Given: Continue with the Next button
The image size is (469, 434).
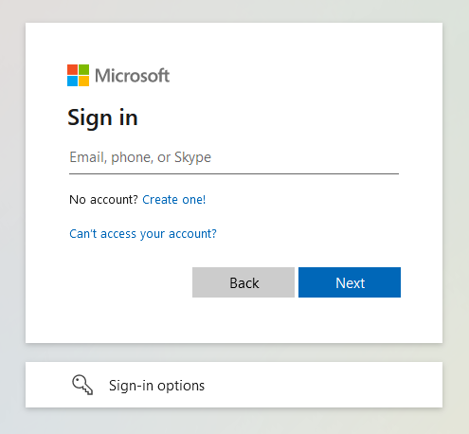Looking at the screenshot, I should 350,282.
